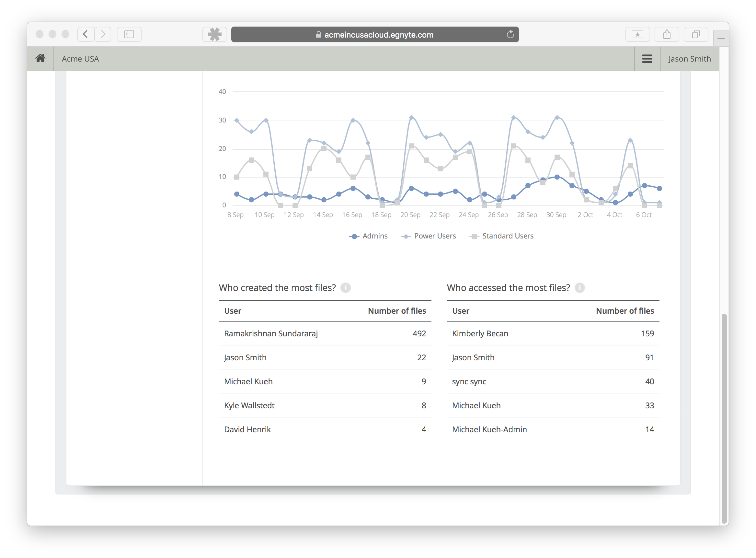The width and height of the screenshot is (756, 558).
Task: Reload page using address bar refresh icon
Action: [x=510, y=34]
